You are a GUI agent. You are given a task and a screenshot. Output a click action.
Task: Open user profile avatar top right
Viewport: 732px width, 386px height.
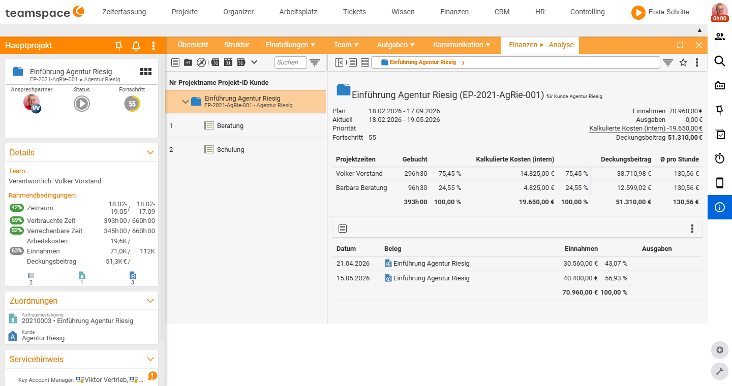coord(720,11)
